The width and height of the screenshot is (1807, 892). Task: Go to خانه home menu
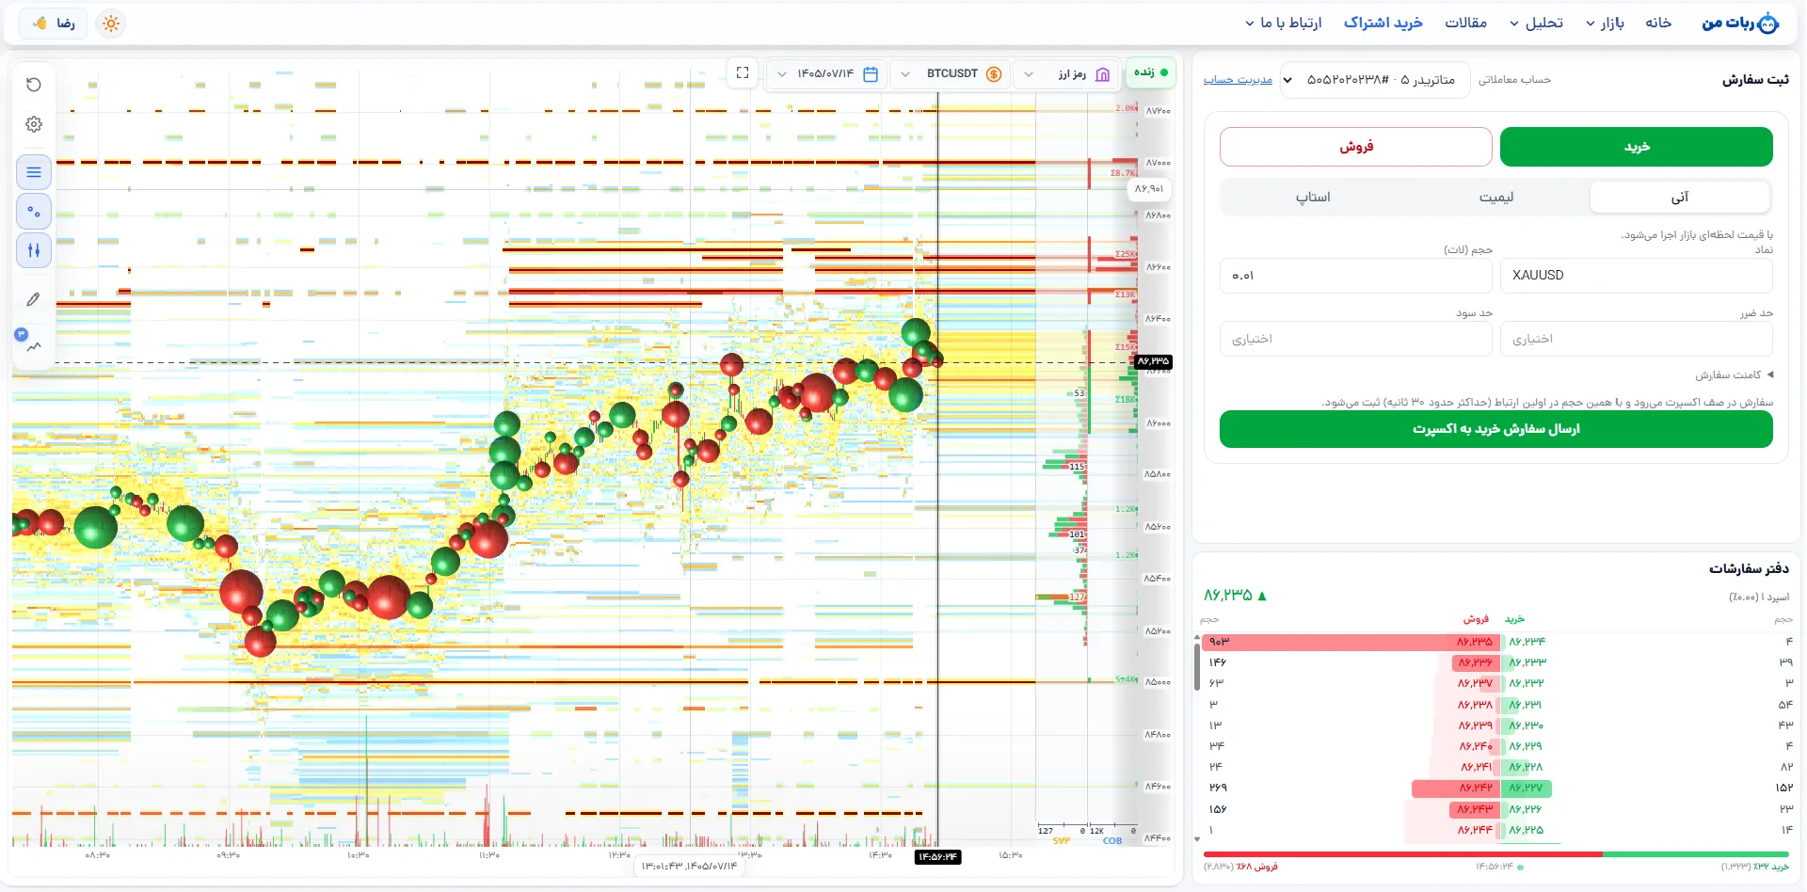click(x=1658, y=23)
